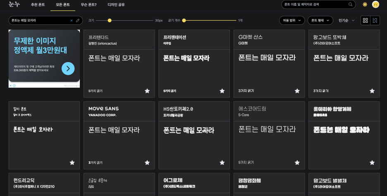This screenshot has height=196, width=387.
Task: Open the 에스코어드림 font title
Action: [x=252, y=109]
